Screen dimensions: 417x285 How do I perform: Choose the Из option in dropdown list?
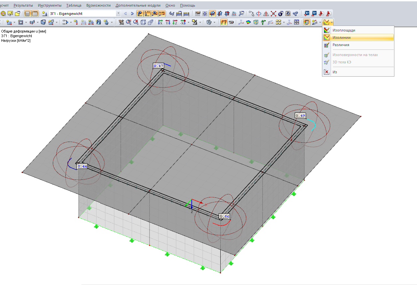click(358, 72)
